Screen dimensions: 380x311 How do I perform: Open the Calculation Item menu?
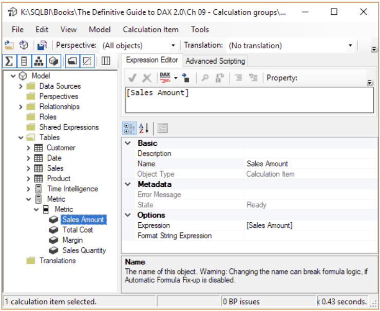coord(150,30)
